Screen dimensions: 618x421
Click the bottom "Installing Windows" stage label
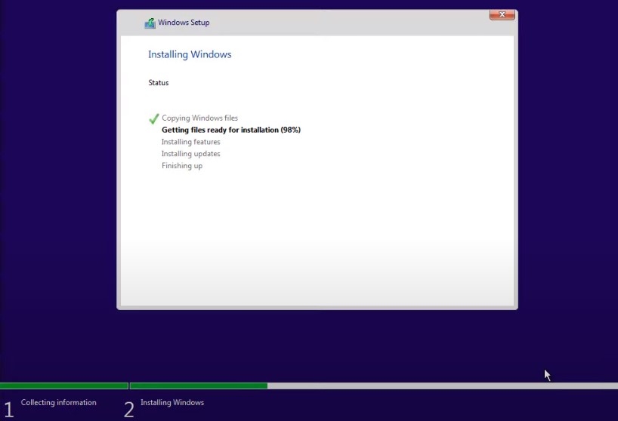point(172,403)
